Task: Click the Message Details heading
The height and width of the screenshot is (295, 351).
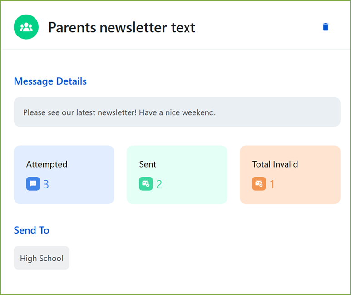Action: (x=50, y=81)
